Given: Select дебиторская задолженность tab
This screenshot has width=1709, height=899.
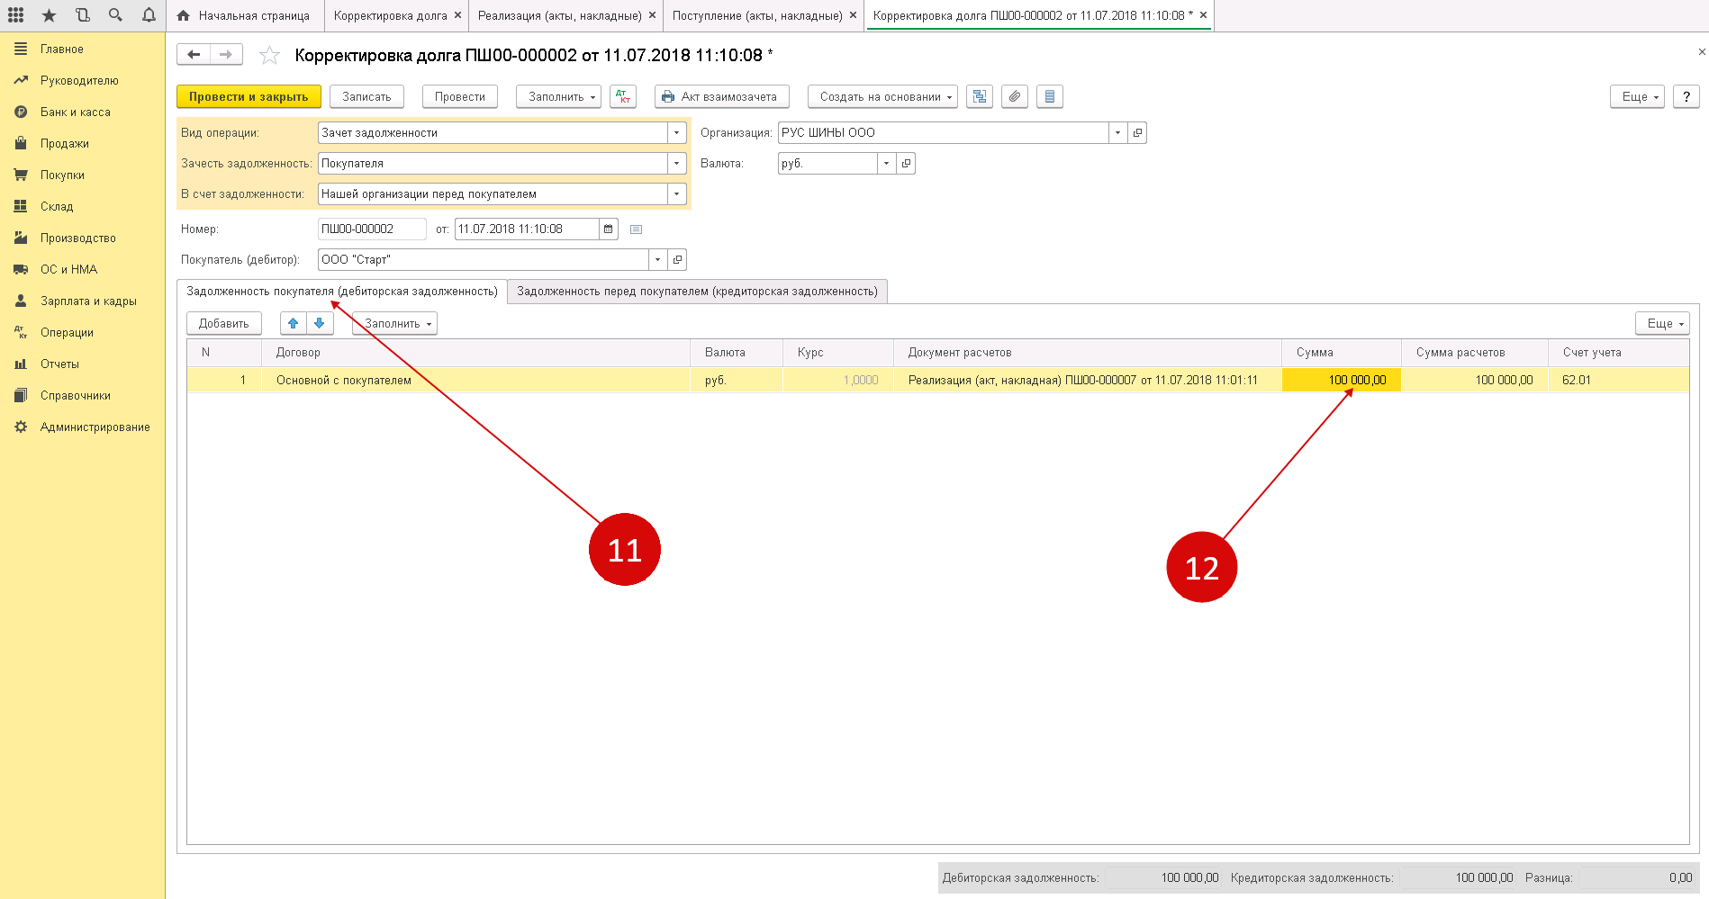Looking at the screenshot, I should pos(342,292).
